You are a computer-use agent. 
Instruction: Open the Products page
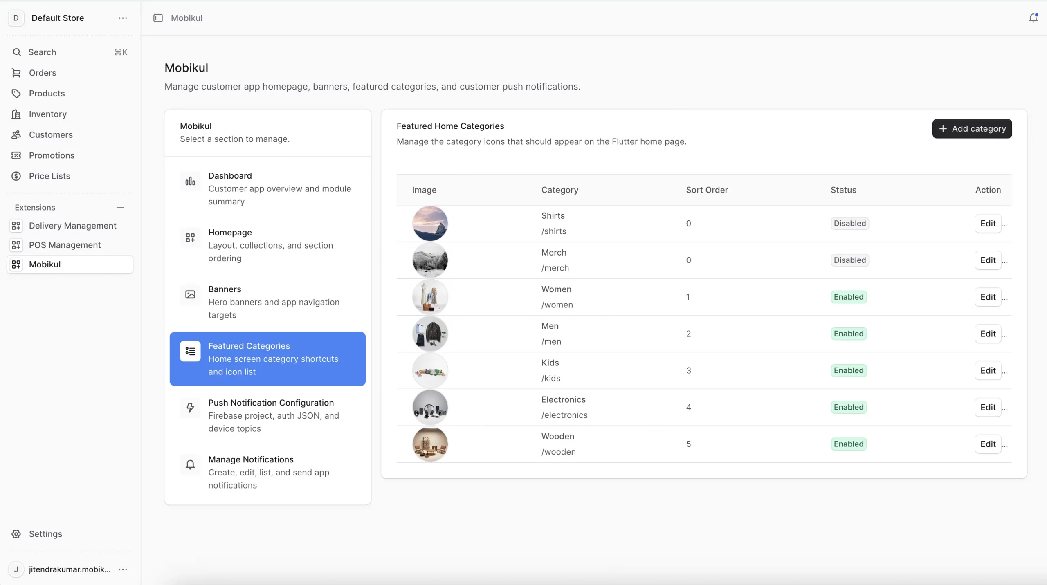pyautogui.click(x=70, y=93)
